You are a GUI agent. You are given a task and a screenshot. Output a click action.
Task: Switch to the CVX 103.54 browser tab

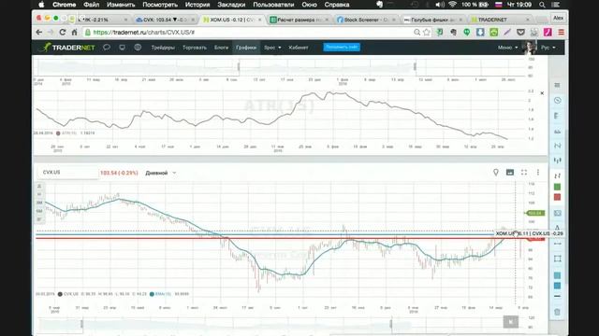coord(166,20)
